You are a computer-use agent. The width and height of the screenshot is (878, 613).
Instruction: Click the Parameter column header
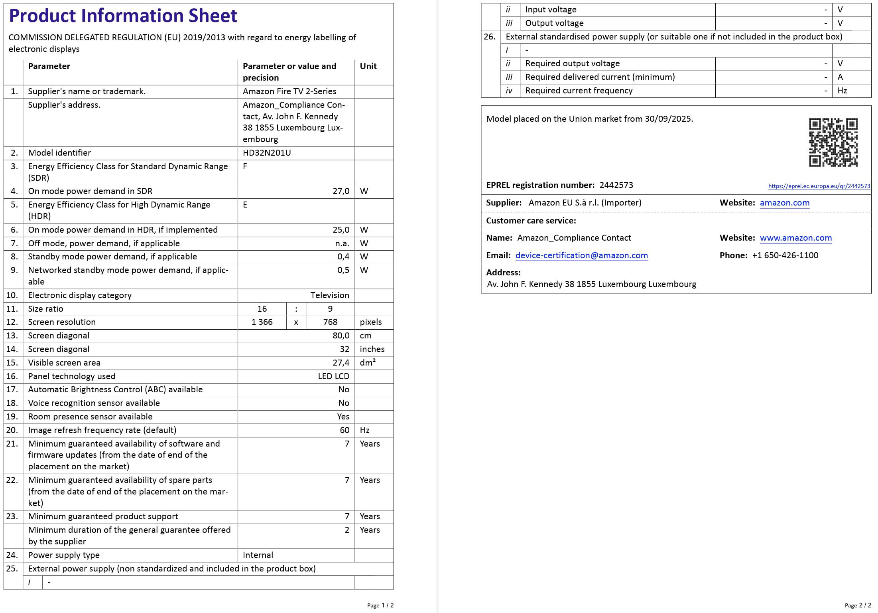coord(49,66)
